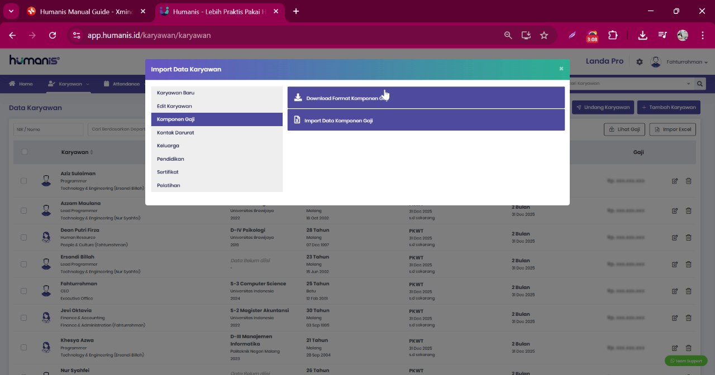715x375 pixels.
Task: Close the Import Data Karyawan dialog
Action: pyautogui.click(x=561, y=69)
